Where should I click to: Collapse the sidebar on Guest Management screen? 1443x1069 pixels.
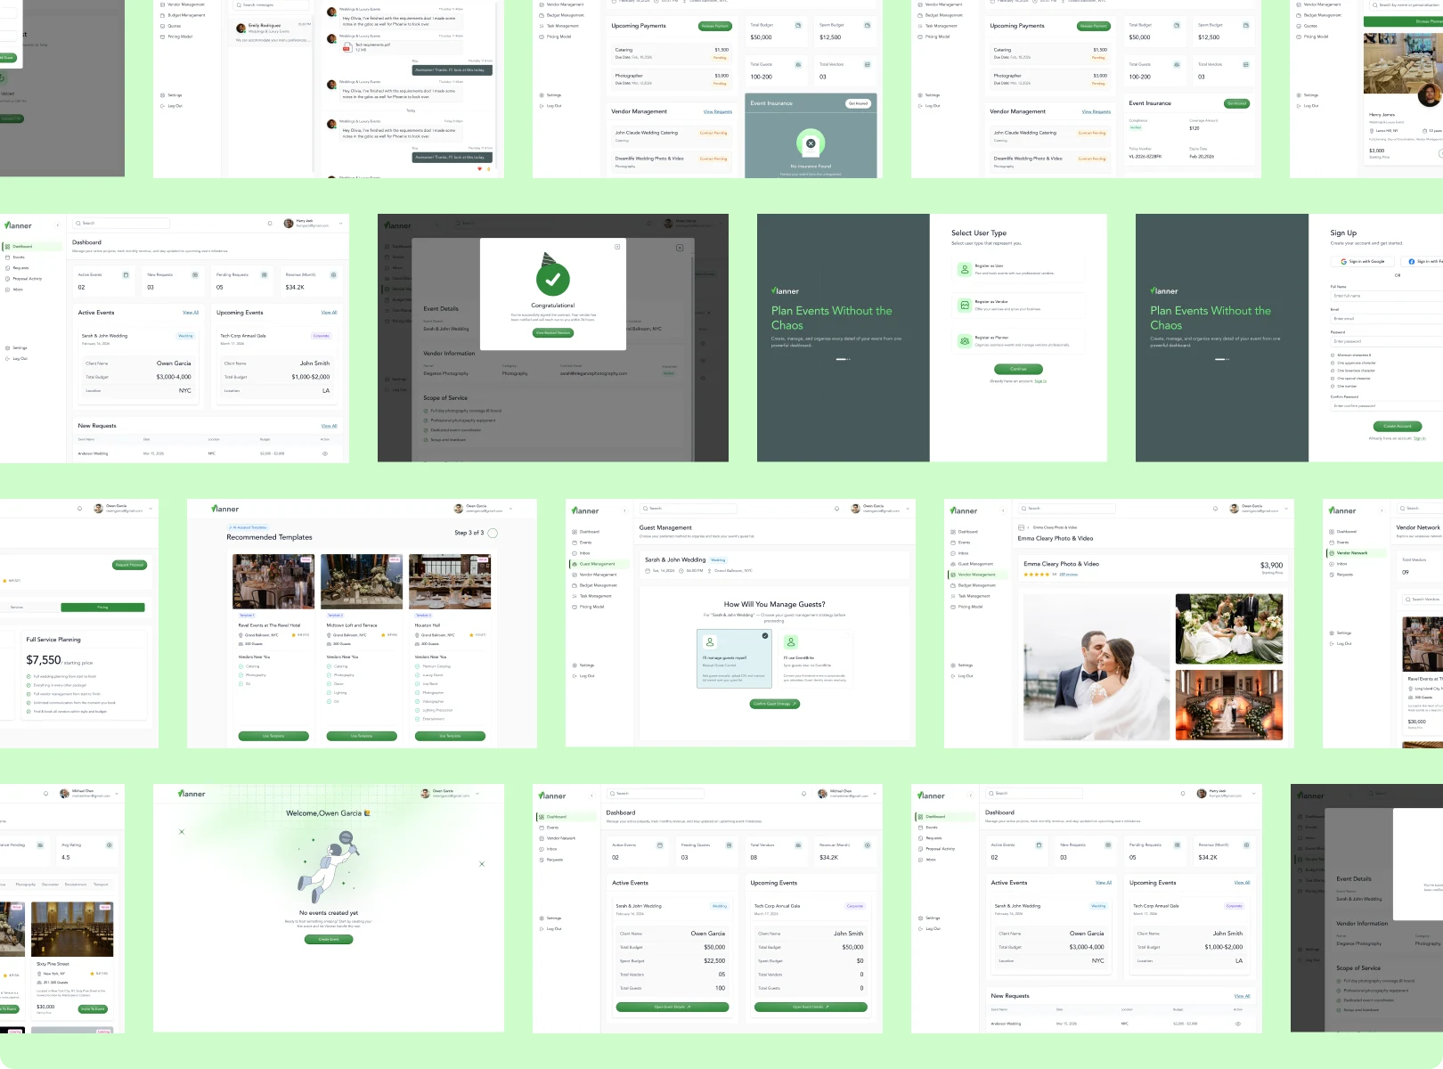(x=624, y=510)
